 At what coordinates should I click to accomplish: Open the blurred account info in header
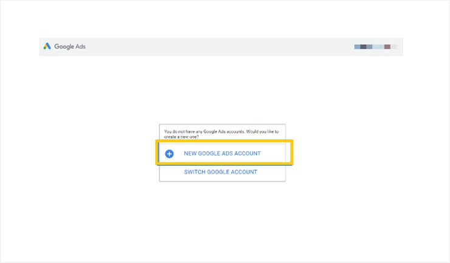(x=376, y=47)
